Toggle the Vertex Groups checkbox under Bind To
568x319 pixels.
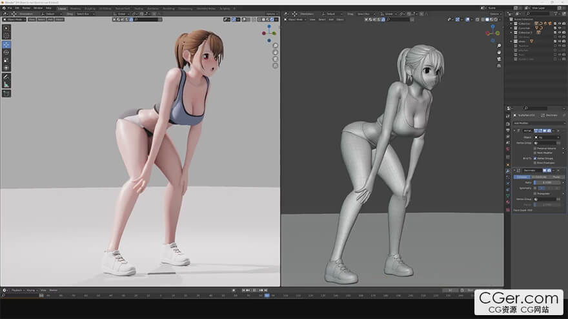536,158
